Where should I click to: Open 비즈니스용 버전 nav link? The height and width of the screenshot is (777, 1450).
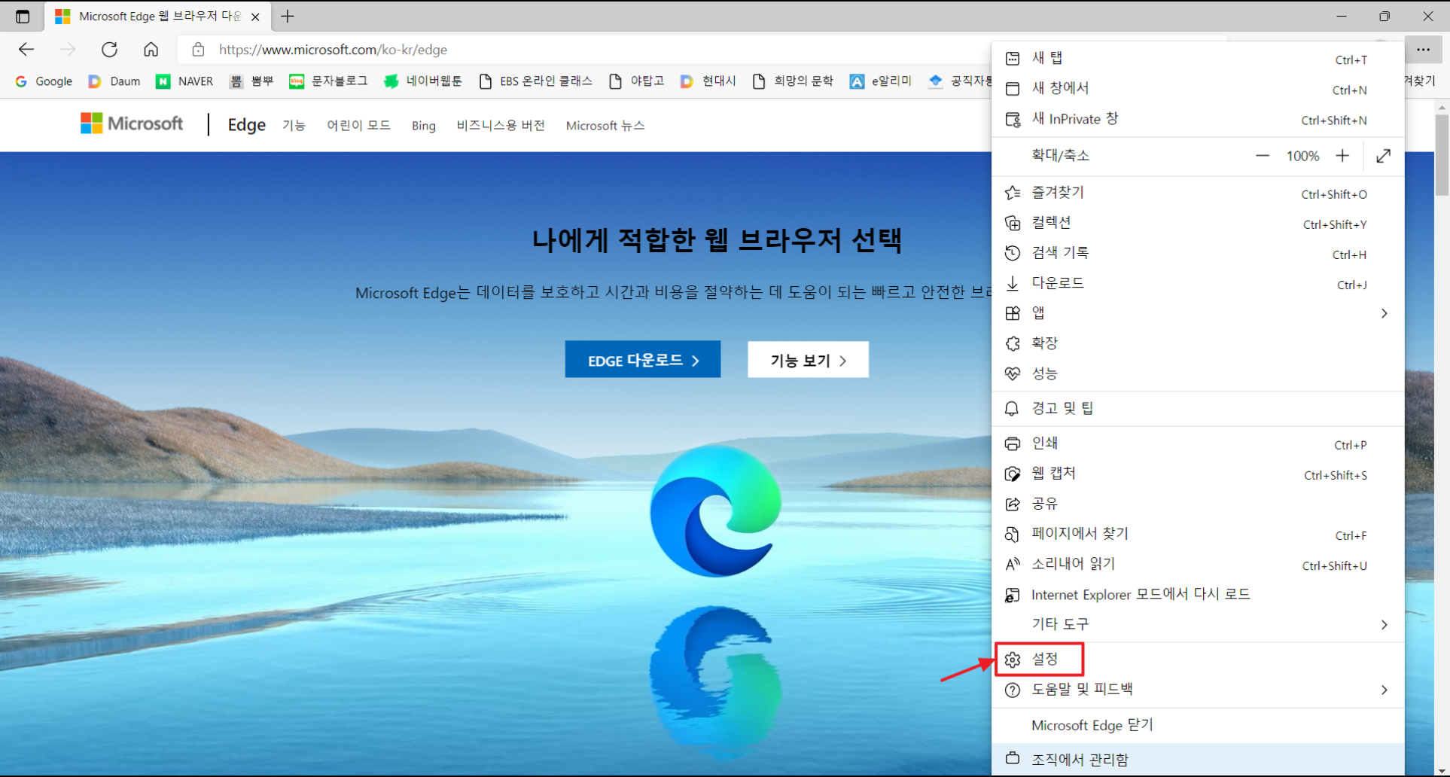[501, 126]
